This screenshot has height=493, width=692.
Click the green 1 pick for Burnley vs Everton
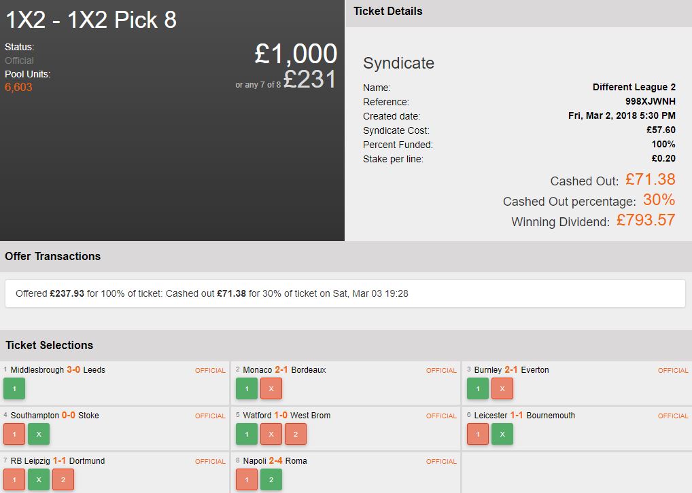coord(478,388)
